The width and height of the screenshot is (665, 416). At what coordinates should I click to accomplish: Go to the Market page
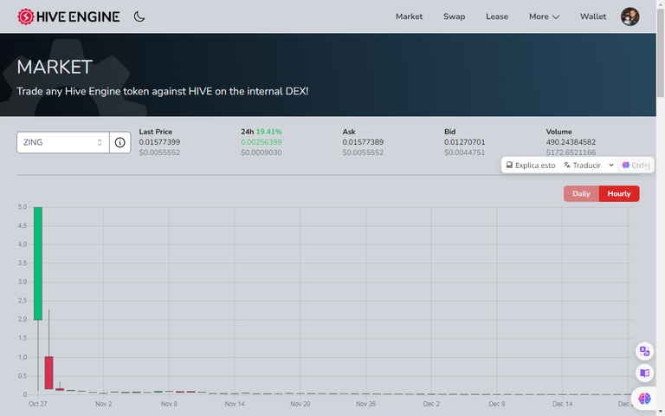click(409, 16)
